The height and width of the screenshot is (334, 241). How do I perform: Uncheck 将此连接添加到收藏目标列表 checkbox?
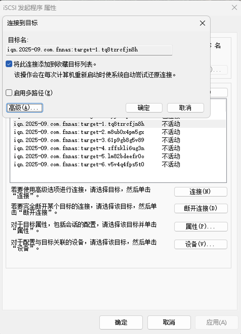pyautogui.click(x=9, y=64)
